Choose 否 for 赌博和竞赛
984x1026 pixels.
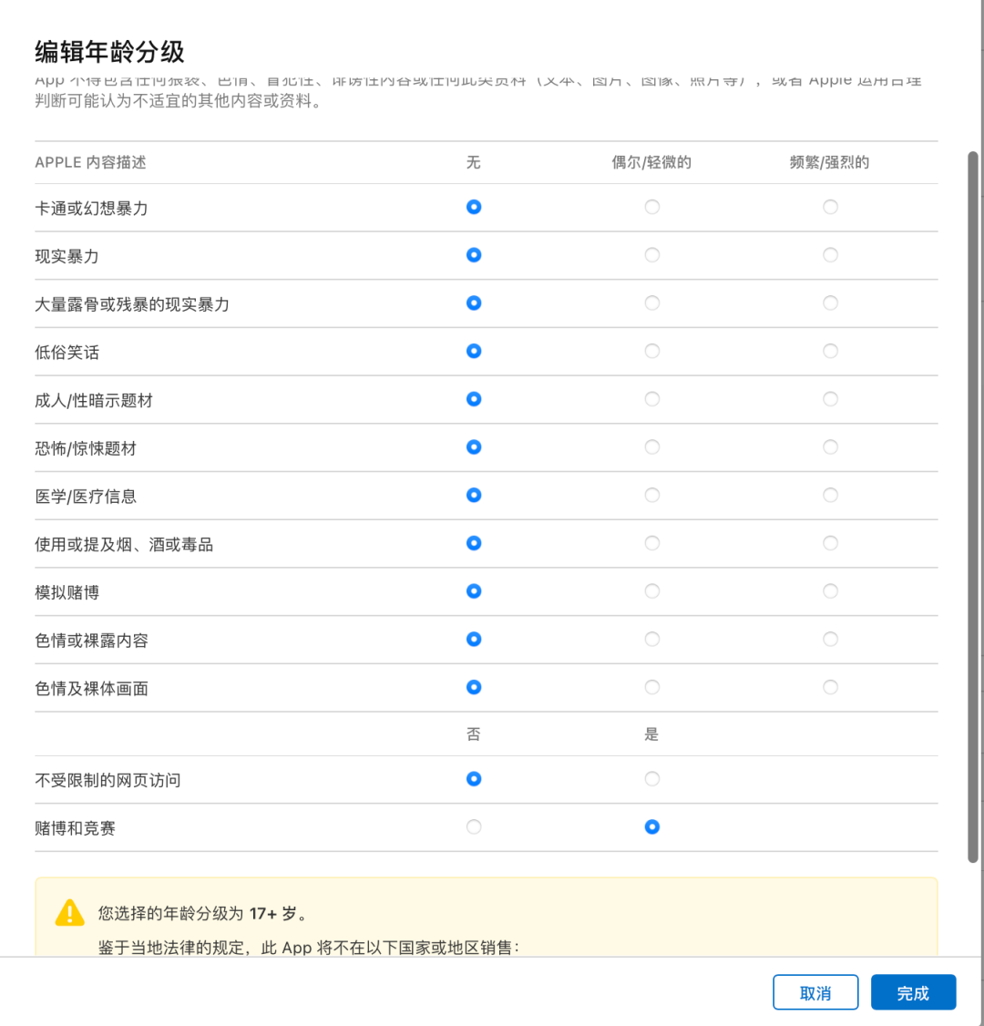474,827
